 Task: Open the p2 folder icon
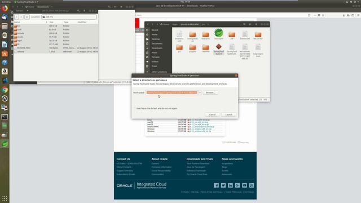[179, 48]
